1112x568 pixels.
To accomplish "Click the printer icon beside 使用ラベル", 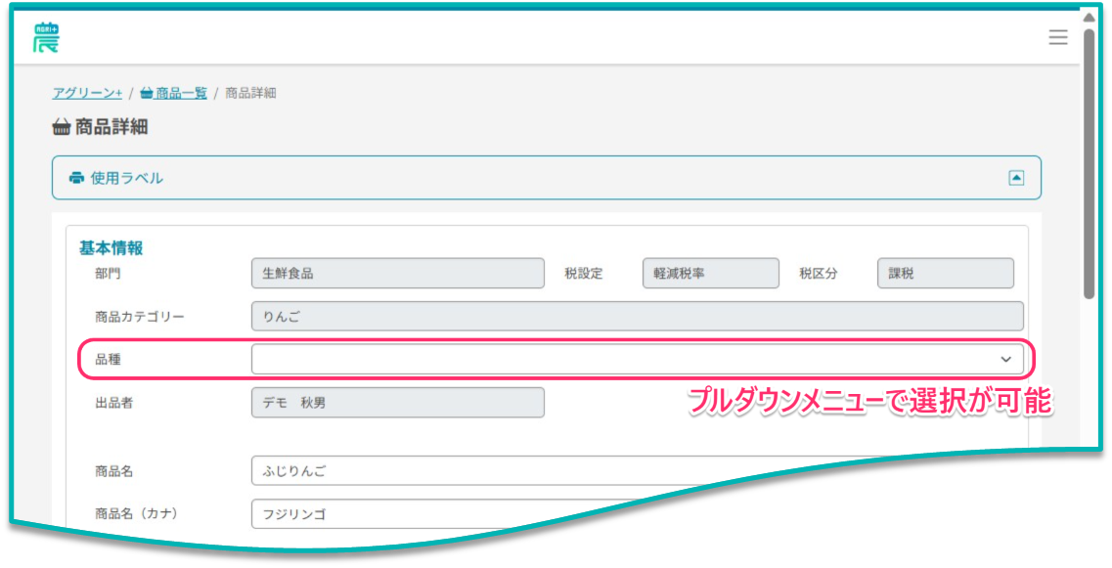I will [76, 178].
